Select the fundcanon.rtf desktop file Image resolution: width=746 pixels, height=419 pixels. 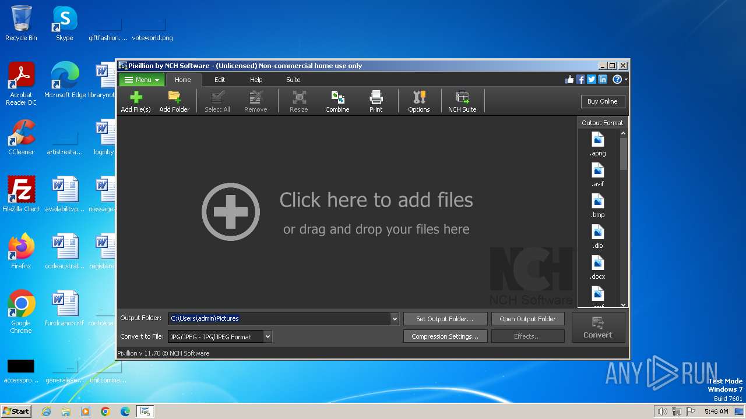click(64, 308)
